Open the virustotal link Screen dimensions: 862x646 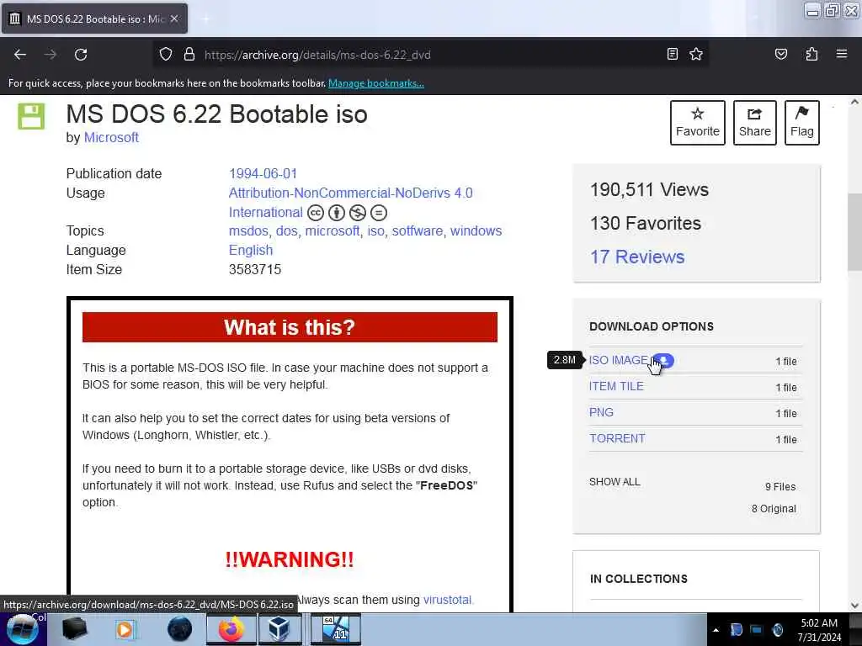tap(447, 600)
